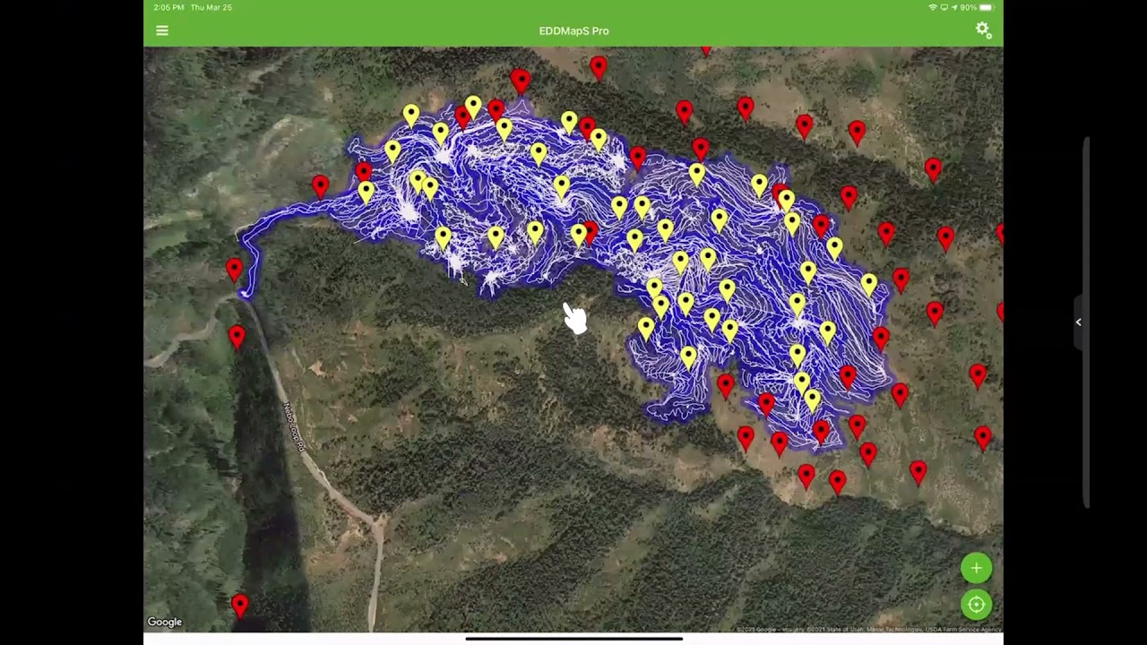Image resolution: width=1147 pixels, height=645 pixels.
Task: Click the Google logo on map
Action: [165, 622]
